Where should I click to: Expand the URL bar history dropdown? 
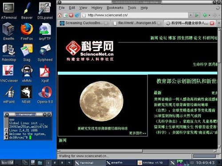[x=190, y=15]
